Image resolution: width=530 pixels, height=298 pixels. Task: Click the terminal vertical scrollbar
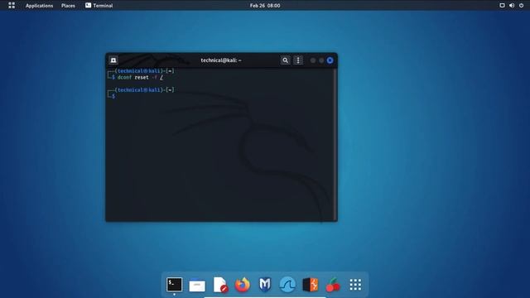(x=335, y=145)
